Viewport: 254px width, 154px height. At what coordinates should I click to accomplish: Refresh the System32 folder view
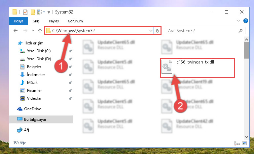click(157, 31)
